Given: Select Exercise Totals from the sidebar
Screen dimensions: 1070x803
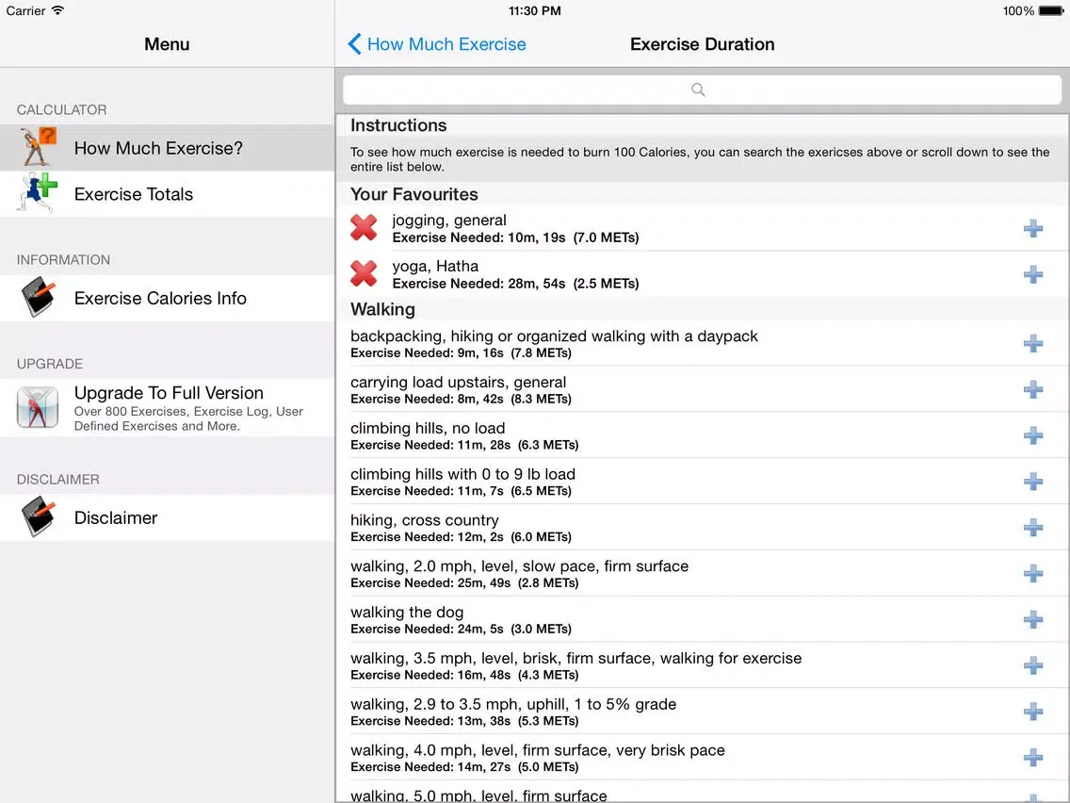Looking at the screenshot, I should [133, 193].
